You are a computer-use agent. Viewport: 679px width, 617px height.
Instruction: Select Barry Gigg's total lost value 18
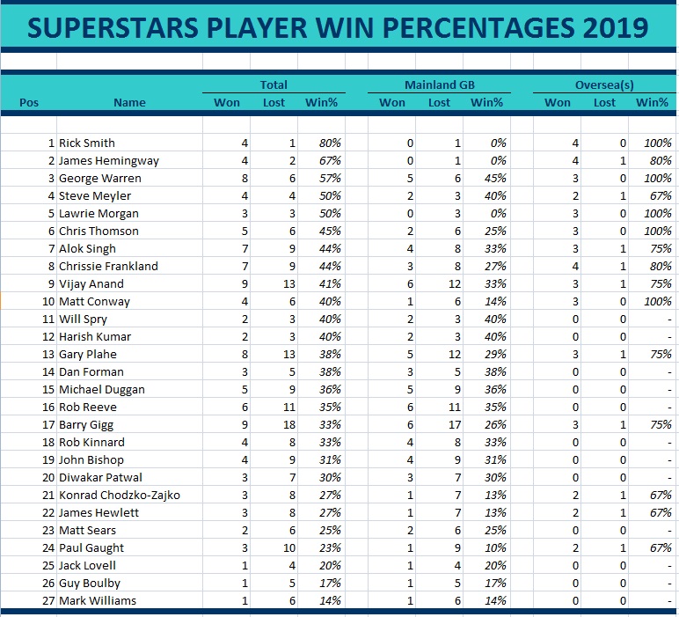pyautogui.click(x=274, y=424)
